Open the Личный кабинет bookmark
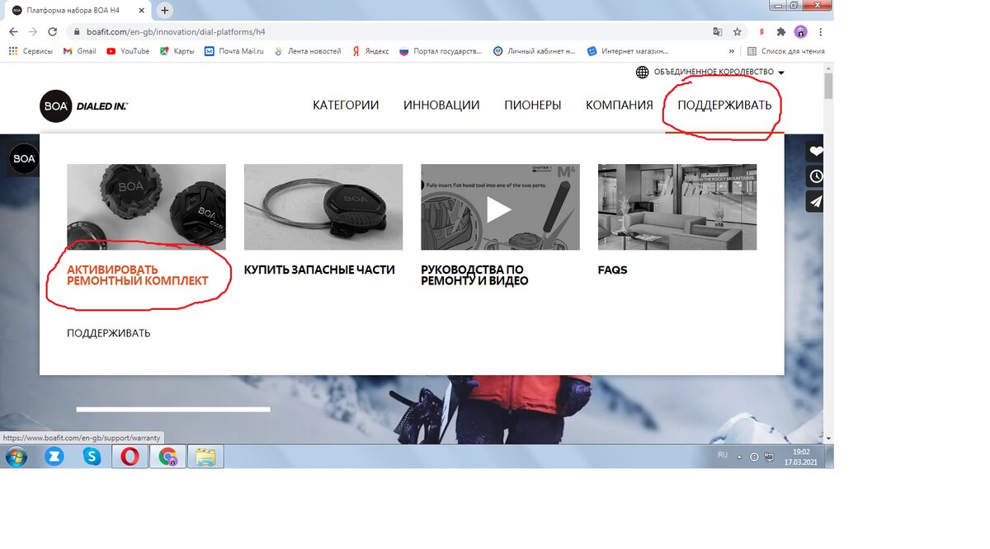This screenshot has width=990, height=549. click(535, 51)
